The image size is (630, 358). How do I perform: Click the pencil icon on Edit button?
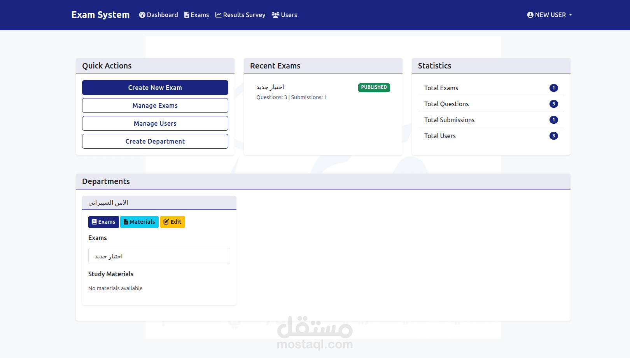pyautogui.click(x=166, y=222)
